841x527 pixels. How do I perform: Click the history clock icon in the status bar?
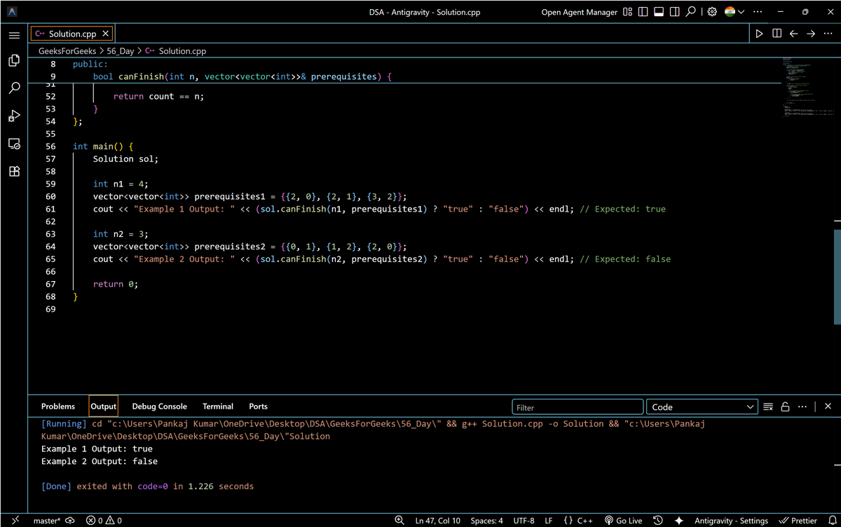658,521
